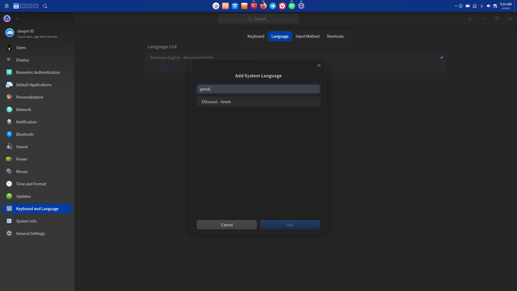The height and width of the screenshot is (291, 517).
Task: Click the Cancel button in the dialog
Action: point(227,225)
